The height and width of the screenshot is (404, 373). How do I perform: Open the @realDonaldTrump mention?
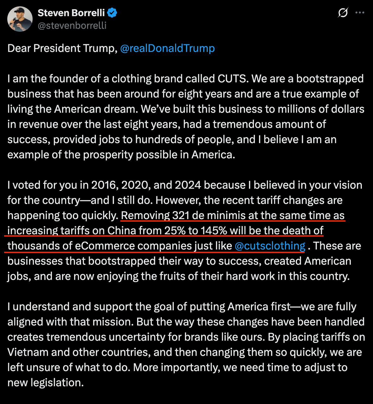coord(168,48)
